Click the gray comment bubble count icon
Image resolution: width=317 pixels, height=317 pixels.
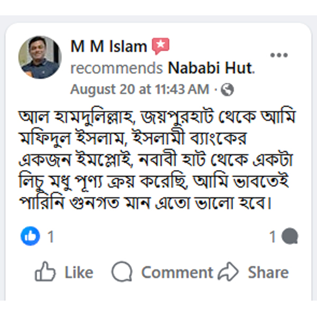click(x=290, y=237)
